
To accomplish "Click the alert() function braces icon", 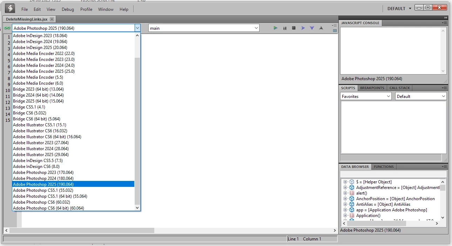I will pos(352,193).
